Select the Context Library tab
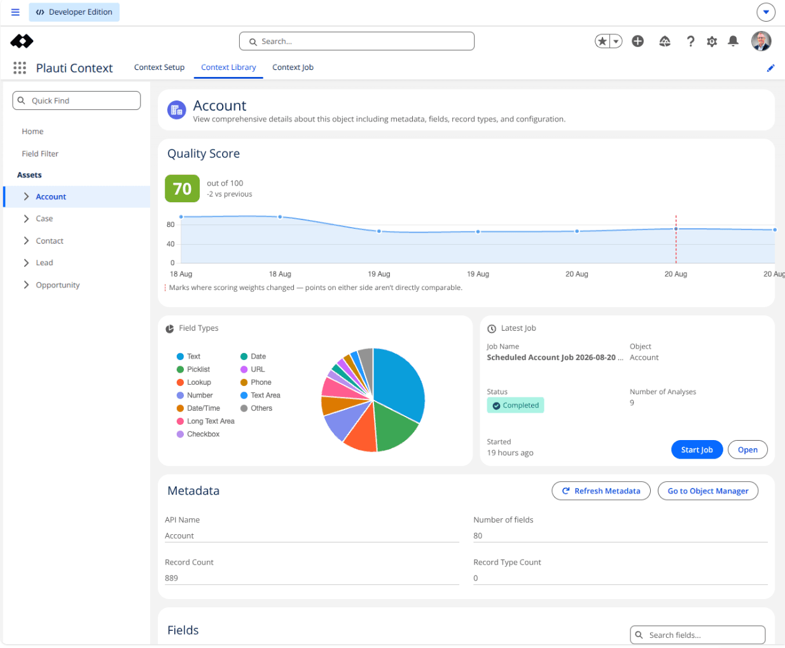This screenshot has height=648, width=785. coord(228,67)
